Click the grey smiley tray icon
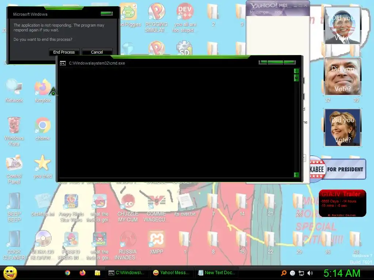The width and height of the screenshot is (374, 280). tap(293, 273)
